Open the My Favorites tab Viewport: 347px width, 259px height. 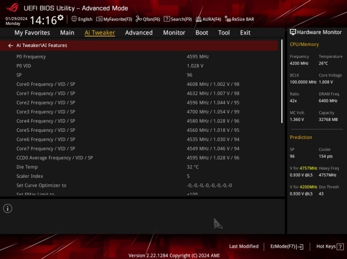click(32, 33)
